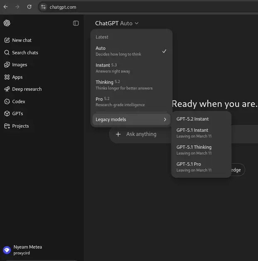Viewport: 258px width, 261px height.
Task: Open Search chats
Action: pyautogui.click(x=21, y=53)
